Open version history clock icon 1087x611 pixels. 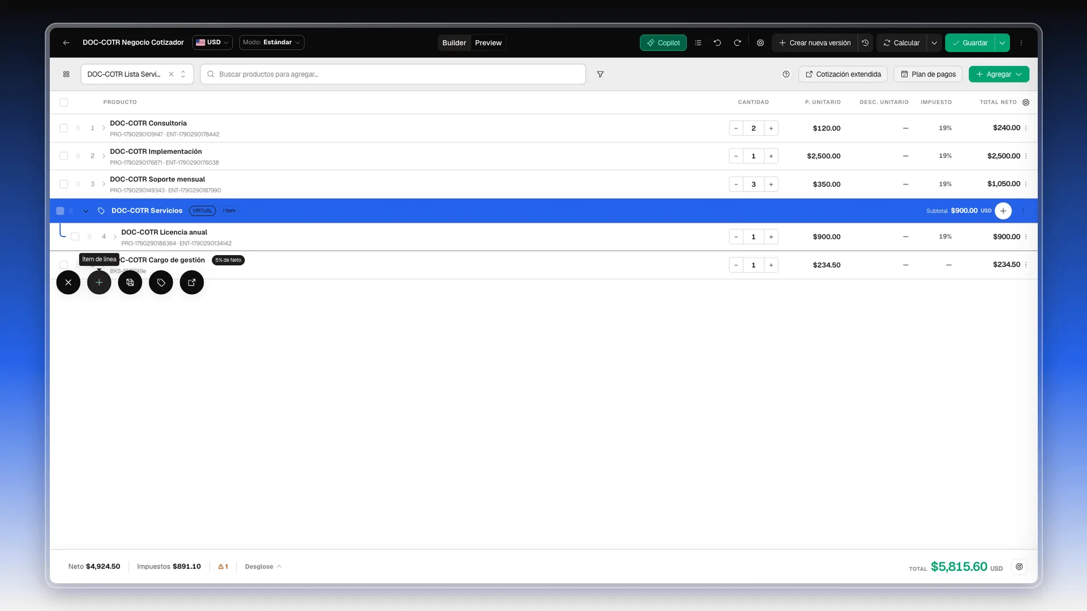click(865, 43)
